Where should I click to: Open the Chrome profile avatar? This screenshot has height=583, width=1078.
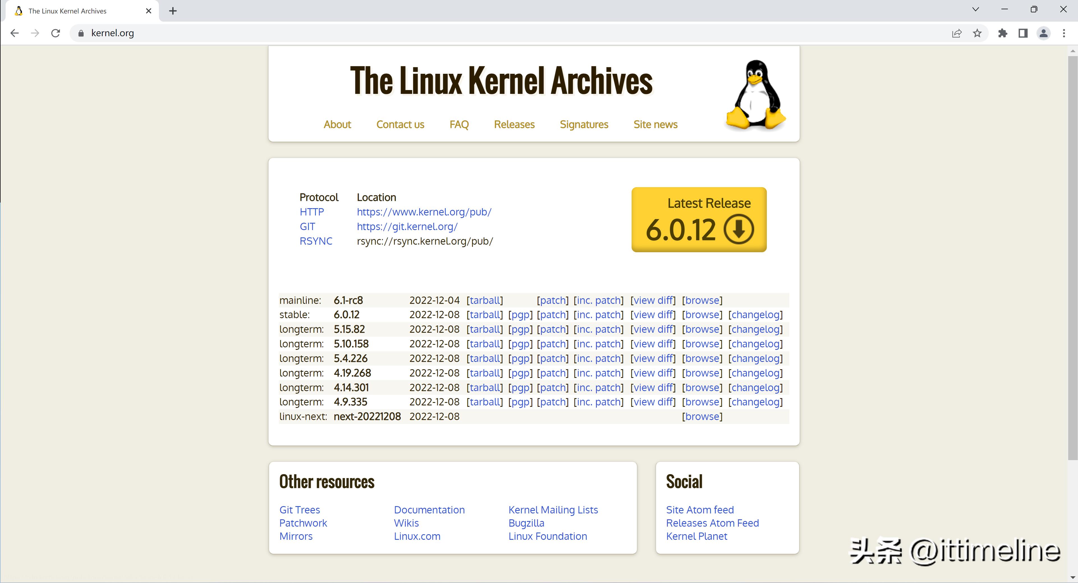[1044, 33]
